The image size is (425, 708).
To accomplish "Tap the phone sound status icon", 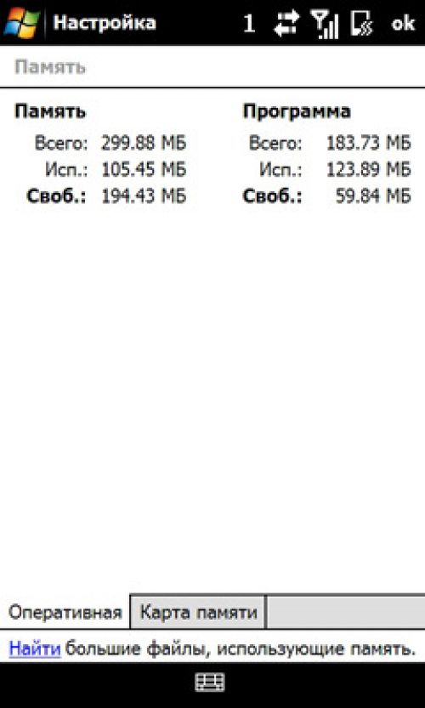I will point(362,24).
